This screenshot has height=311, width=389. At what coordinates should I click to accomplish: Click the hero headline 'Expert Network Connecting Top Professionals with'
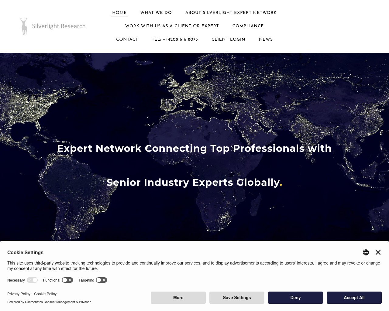(194, 149)
